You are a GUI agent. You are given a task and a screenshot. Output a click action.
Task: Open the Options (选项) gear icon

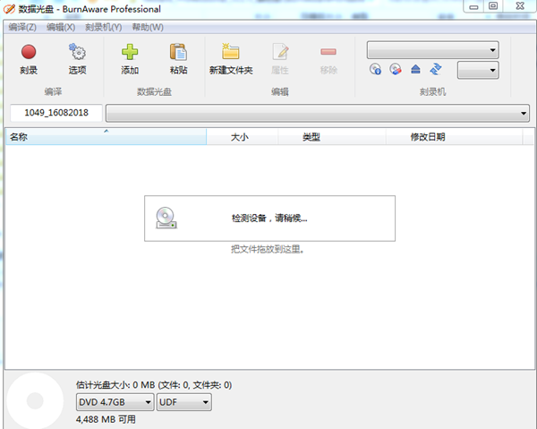(77, 57)
